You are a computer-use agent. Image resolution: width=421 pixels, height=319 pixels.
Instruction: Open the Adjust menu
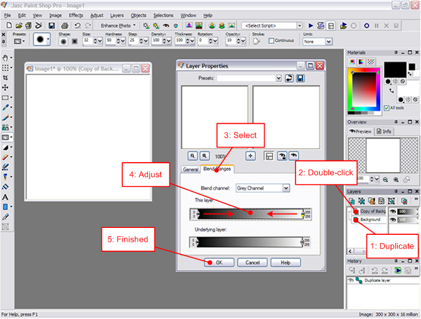(97, 16)
